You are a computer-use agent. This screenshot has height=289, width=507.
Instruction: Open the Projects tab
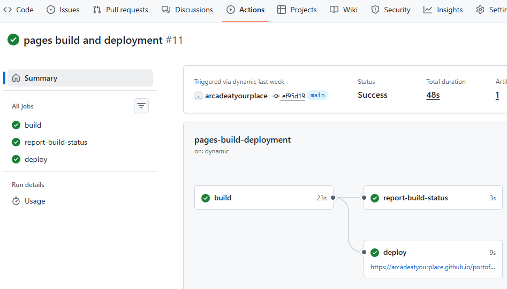297,10
